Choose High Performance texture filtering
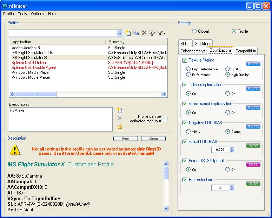Screen dimensions: 272x218 point(188,69)
